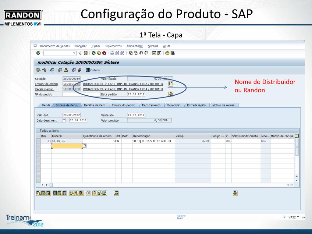The width and height of the screenshot is (312, 234).
Task: Click the Emissor da ordem label link
Action: [x=46, y=84]
